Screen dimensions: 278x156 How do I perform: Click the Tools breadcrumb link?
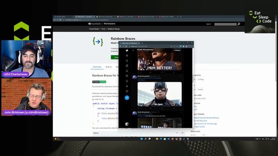(x=103, y=29)
